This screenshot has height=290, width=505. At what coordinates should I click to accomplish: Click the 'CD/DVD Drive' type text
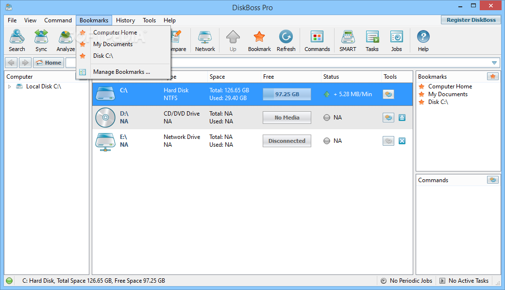point(182,114)
